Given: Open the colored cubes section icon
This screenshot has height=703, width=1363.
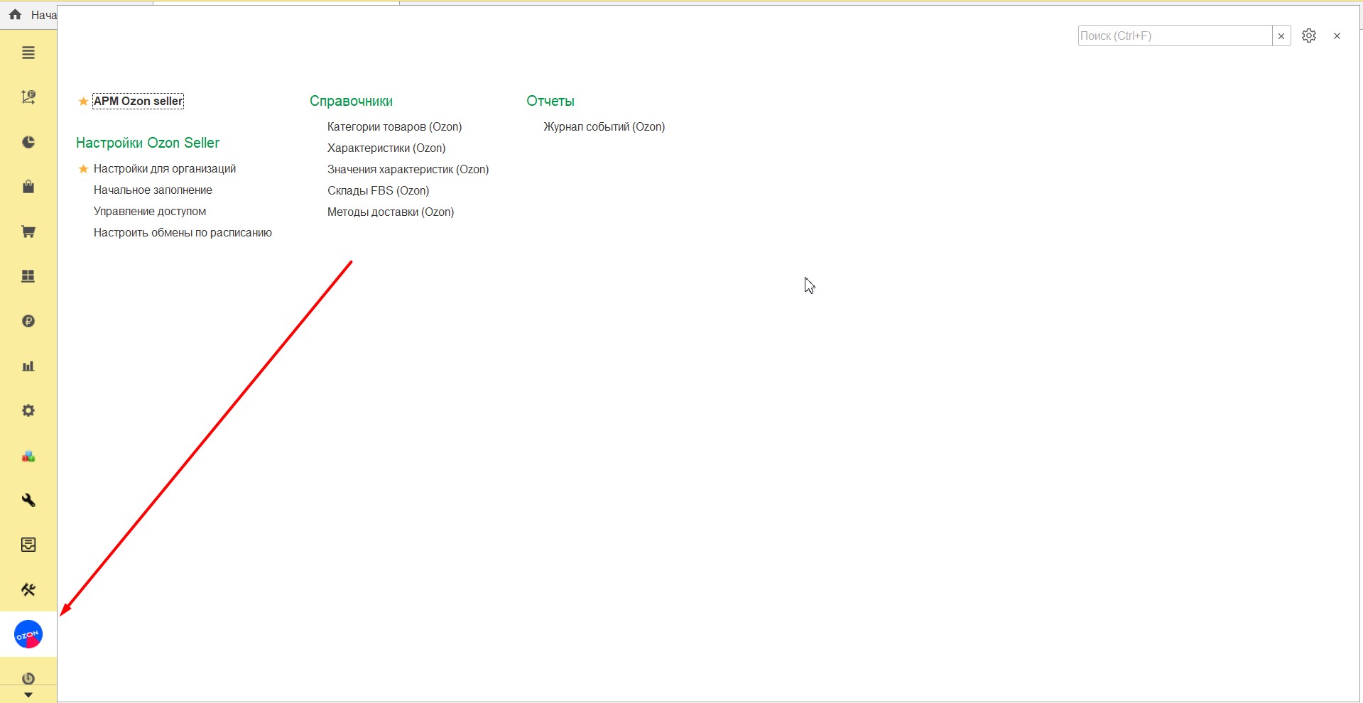Looking at the screenshot, I should pos(28,456).
